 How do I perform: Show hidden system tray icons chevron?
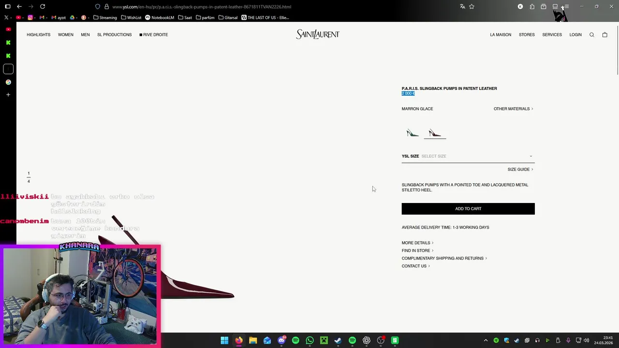tap(486, 340)
